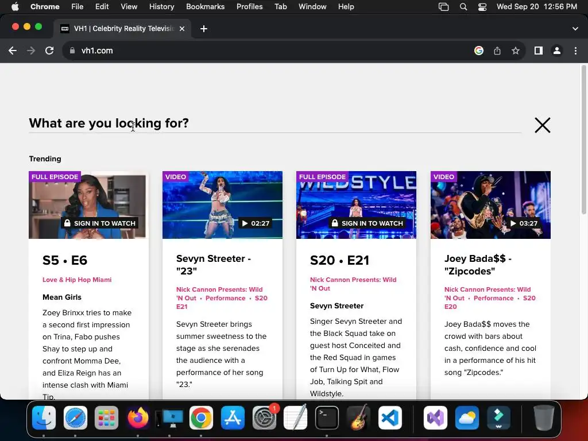This screenshot has width=588, height=441.
Task: Open the Google icon in the address bar
Action: point(479,51)
